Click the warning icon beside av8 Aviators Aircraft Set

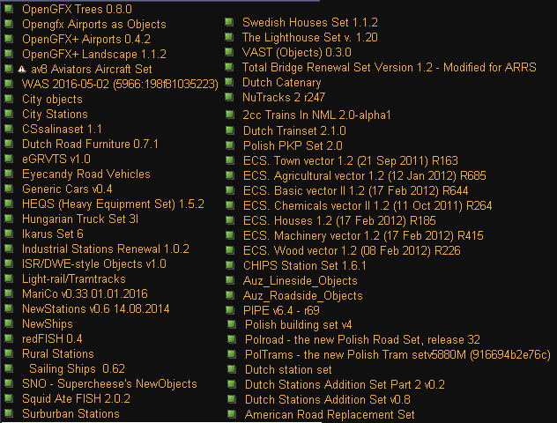click(22, 69)
